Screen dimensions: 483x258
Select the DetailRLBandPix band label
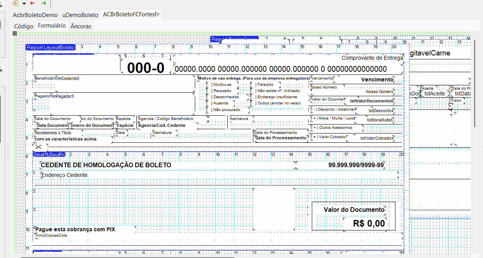click(49, 154)
